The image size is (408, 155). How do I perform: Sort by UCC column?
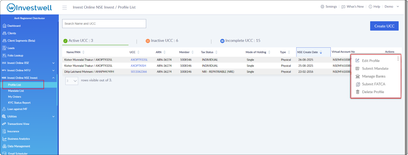138,52
